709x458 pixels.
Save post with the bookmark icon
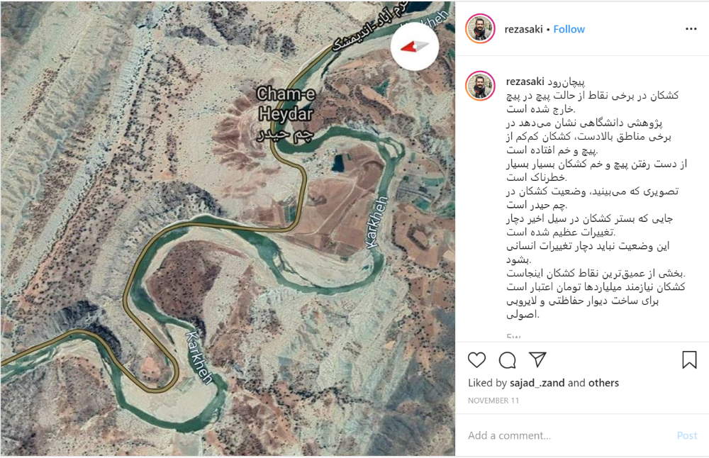coord(689,360)
